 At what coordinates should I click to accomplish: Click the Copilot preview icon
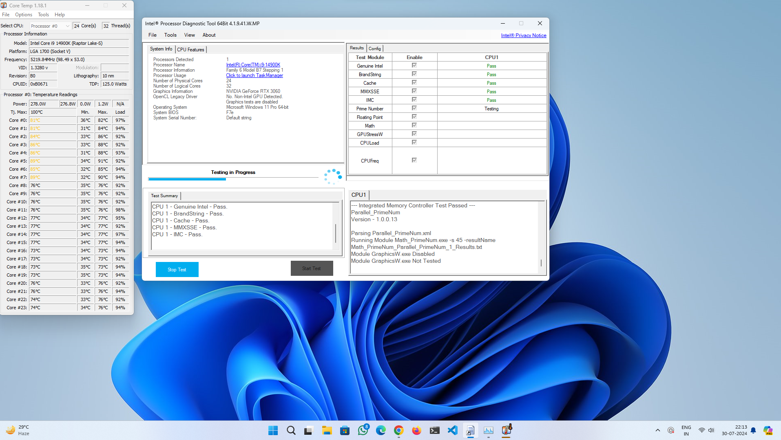click(768, 430)
